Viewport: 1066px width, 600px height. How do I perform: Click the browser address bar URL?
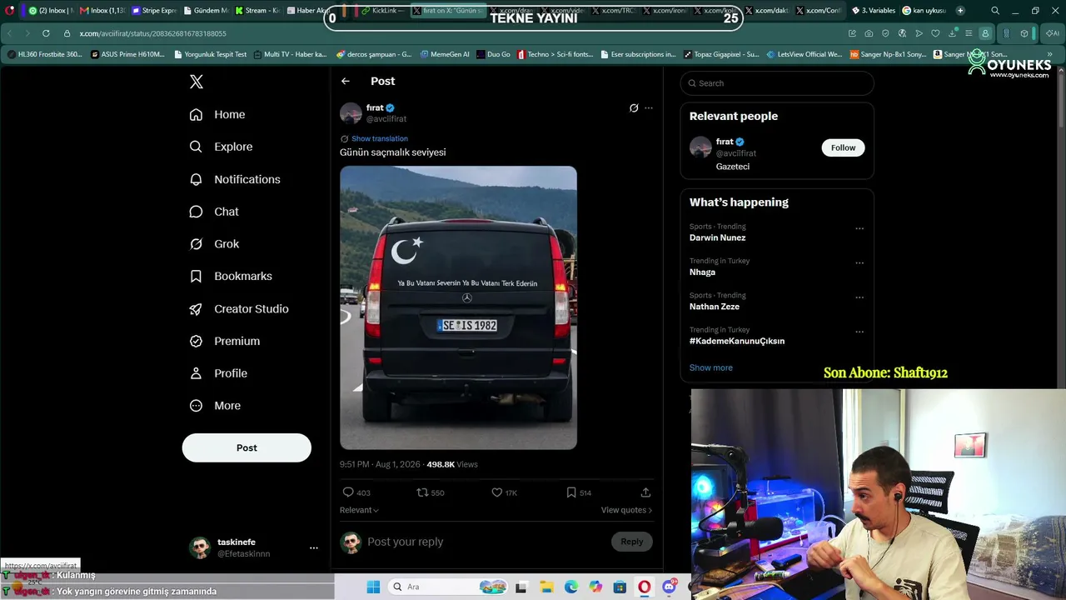click(153, 33)
